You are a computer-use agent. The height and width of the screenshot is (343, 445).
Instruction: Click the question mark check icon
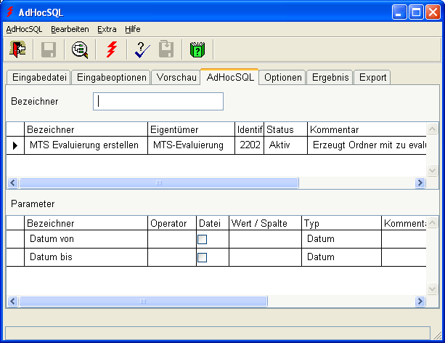[142, 49]
